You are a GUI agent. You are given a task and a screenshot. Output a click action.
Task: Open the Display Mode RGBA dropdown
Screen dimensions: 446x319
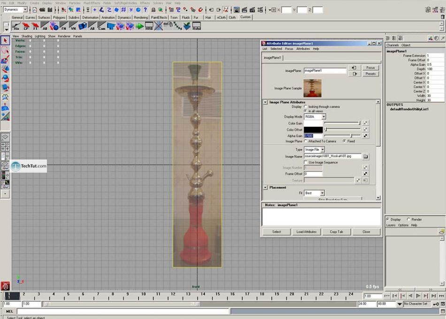coord(315,117)
